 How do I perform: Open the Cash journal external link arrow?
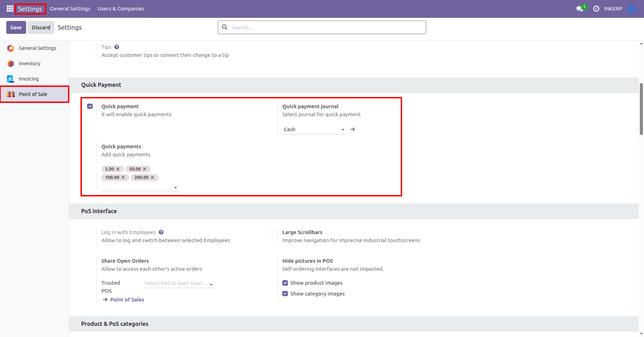click(x=353, y=129)
